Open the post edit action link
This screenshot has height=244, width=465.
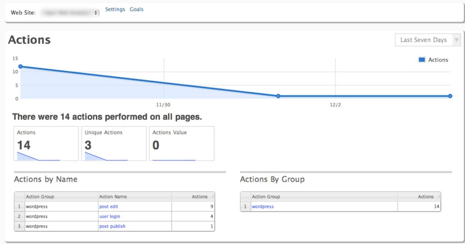[x=108, y=207]
